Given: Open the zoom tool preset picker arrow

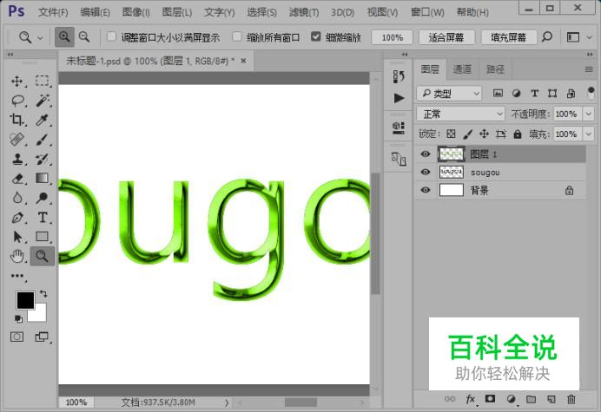Looking at the screenshot, I should (x=40, y=37).
